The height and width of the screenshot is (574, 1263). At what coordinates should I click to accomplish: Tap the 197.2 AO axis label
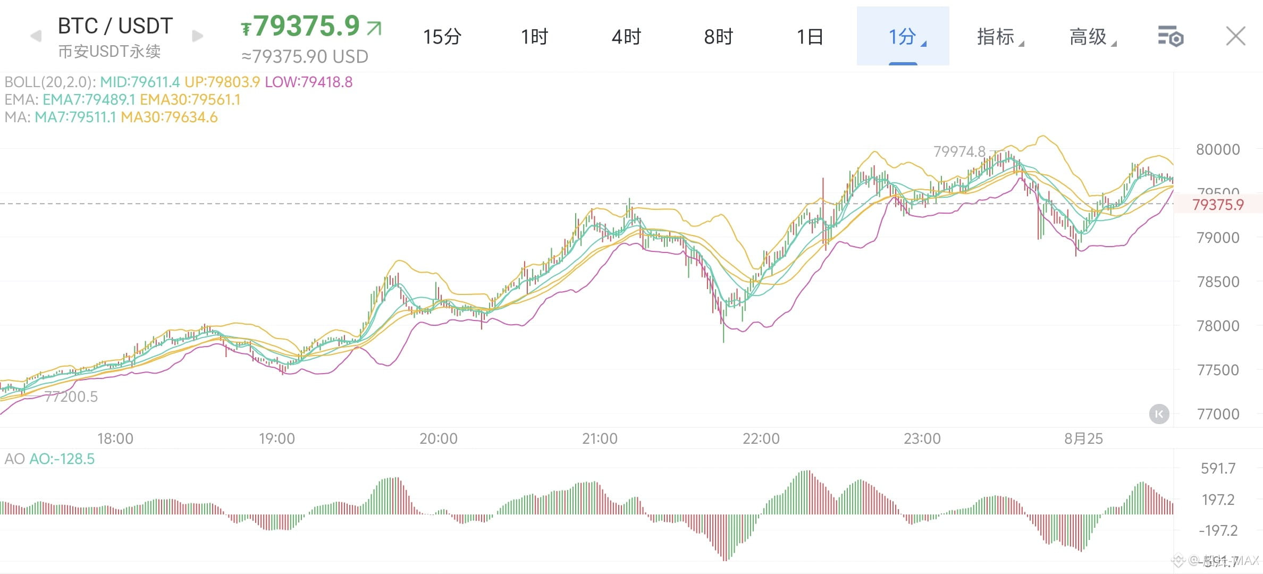click(x=1218, y=500)
